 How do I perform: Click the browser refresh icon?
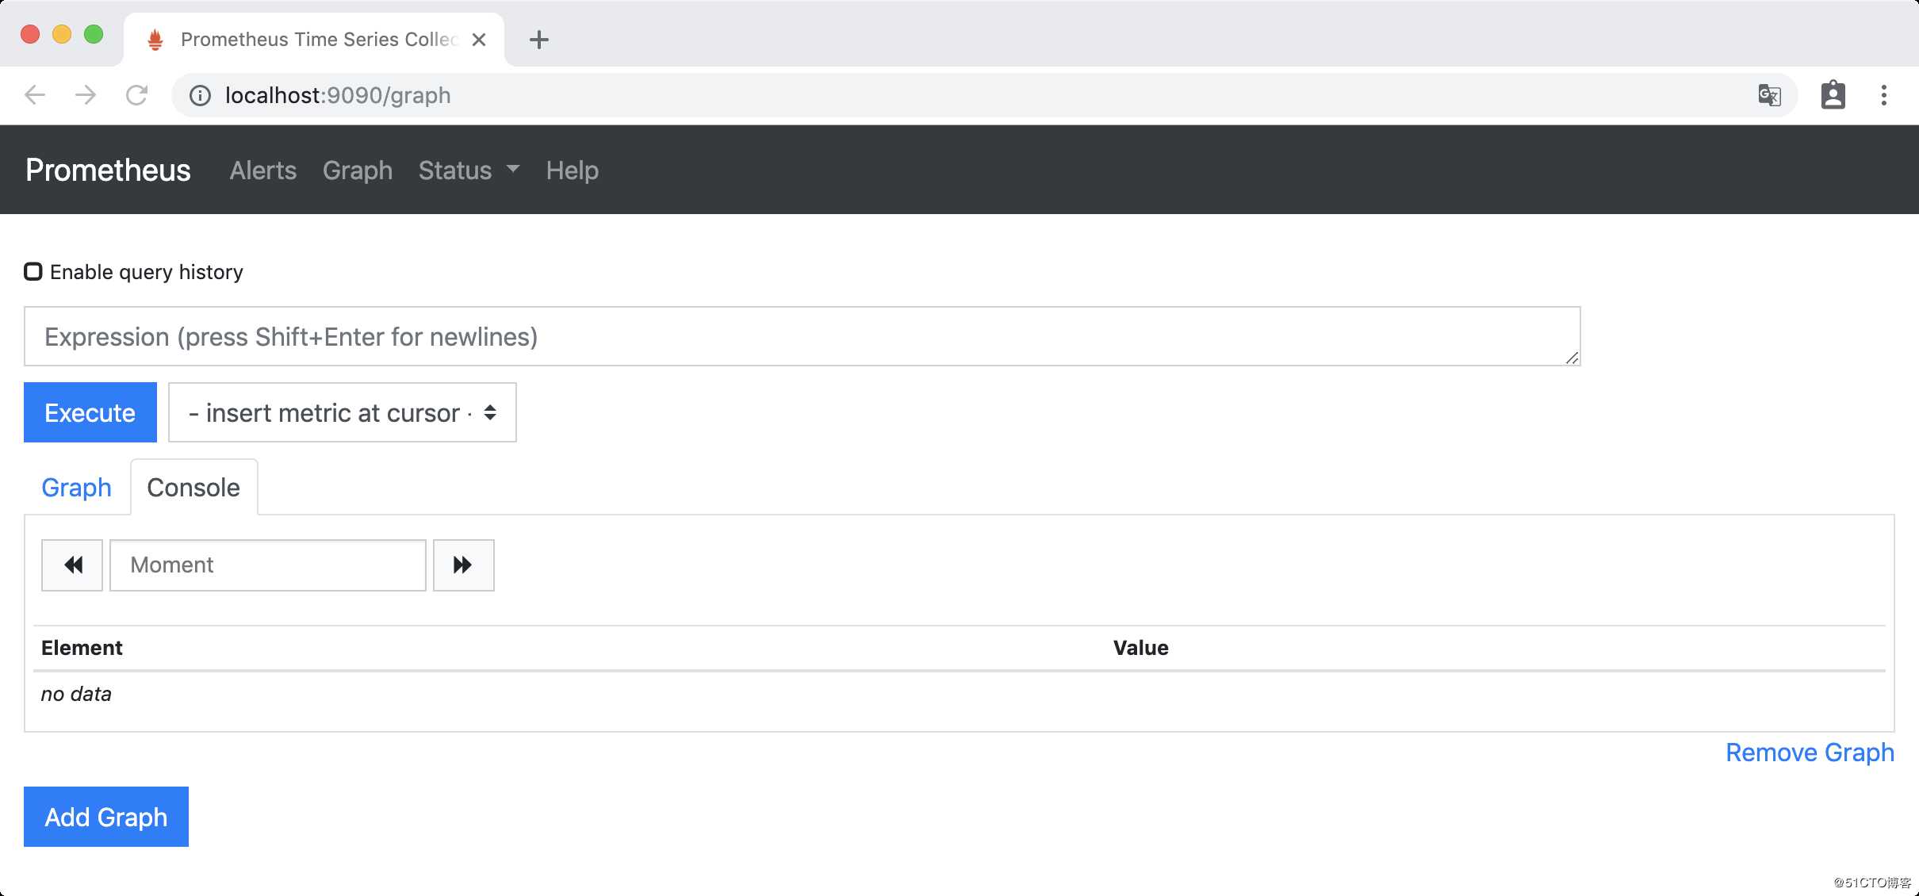[138, 94]
